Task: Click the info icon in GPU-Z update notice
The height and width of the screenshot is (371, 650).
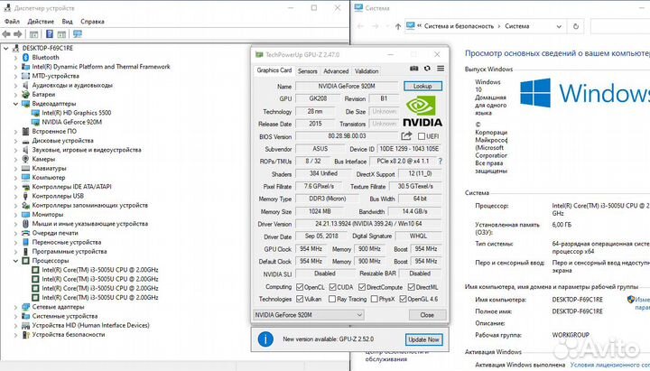Action: coord(265,339)
